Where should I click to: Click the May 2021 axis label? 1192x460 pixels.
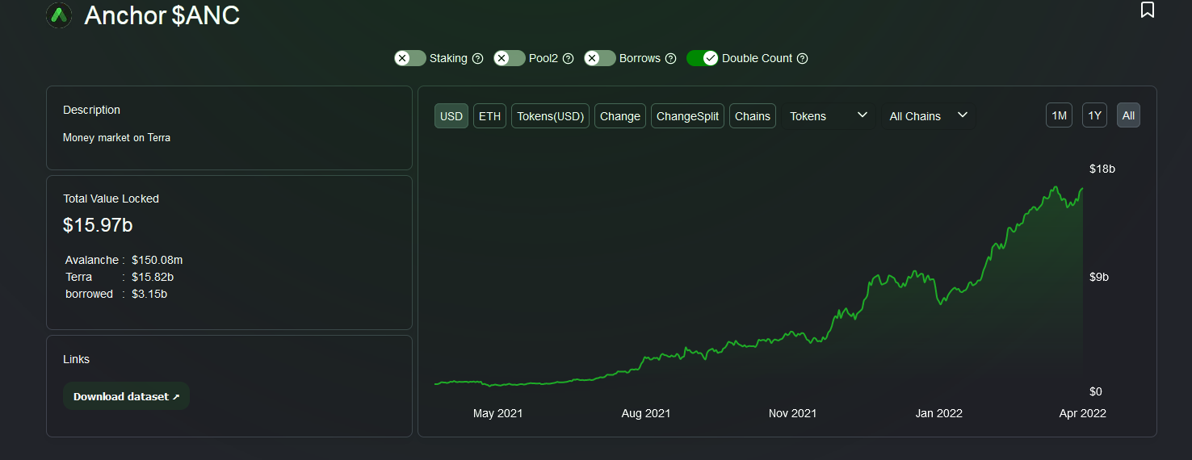point(497,413)
